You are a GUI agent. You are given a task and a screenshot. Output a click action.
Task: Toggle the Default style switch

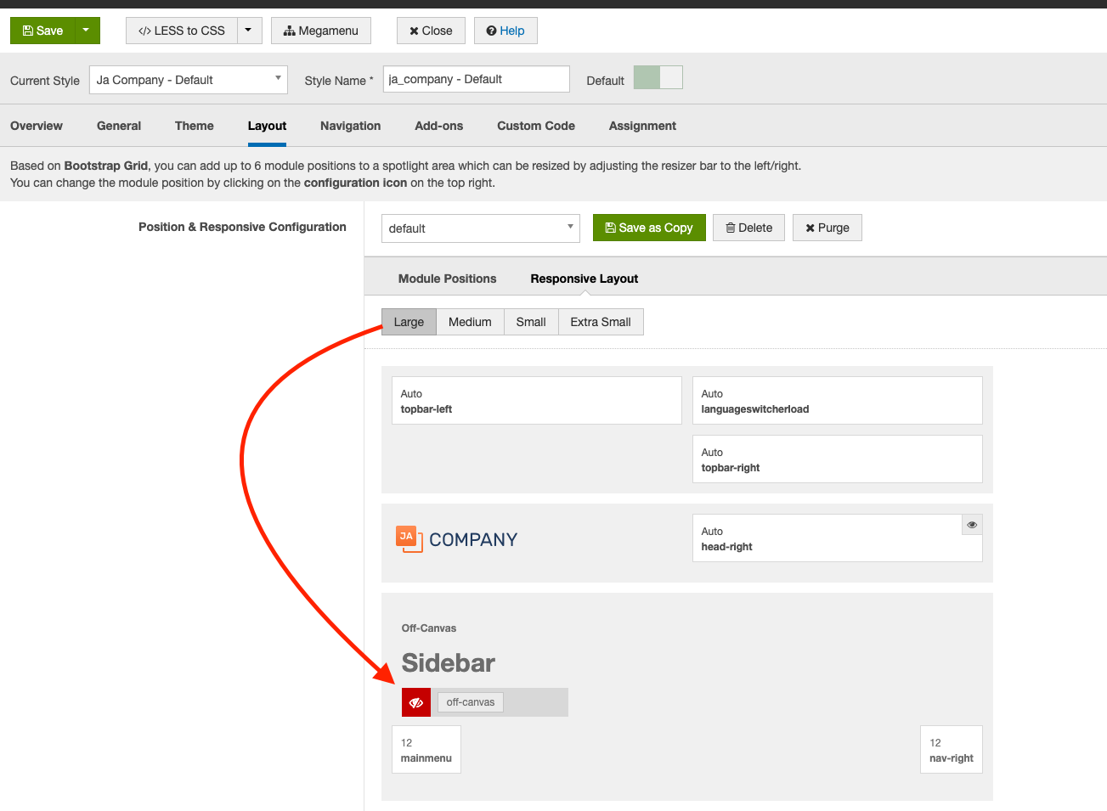point(658,78)
